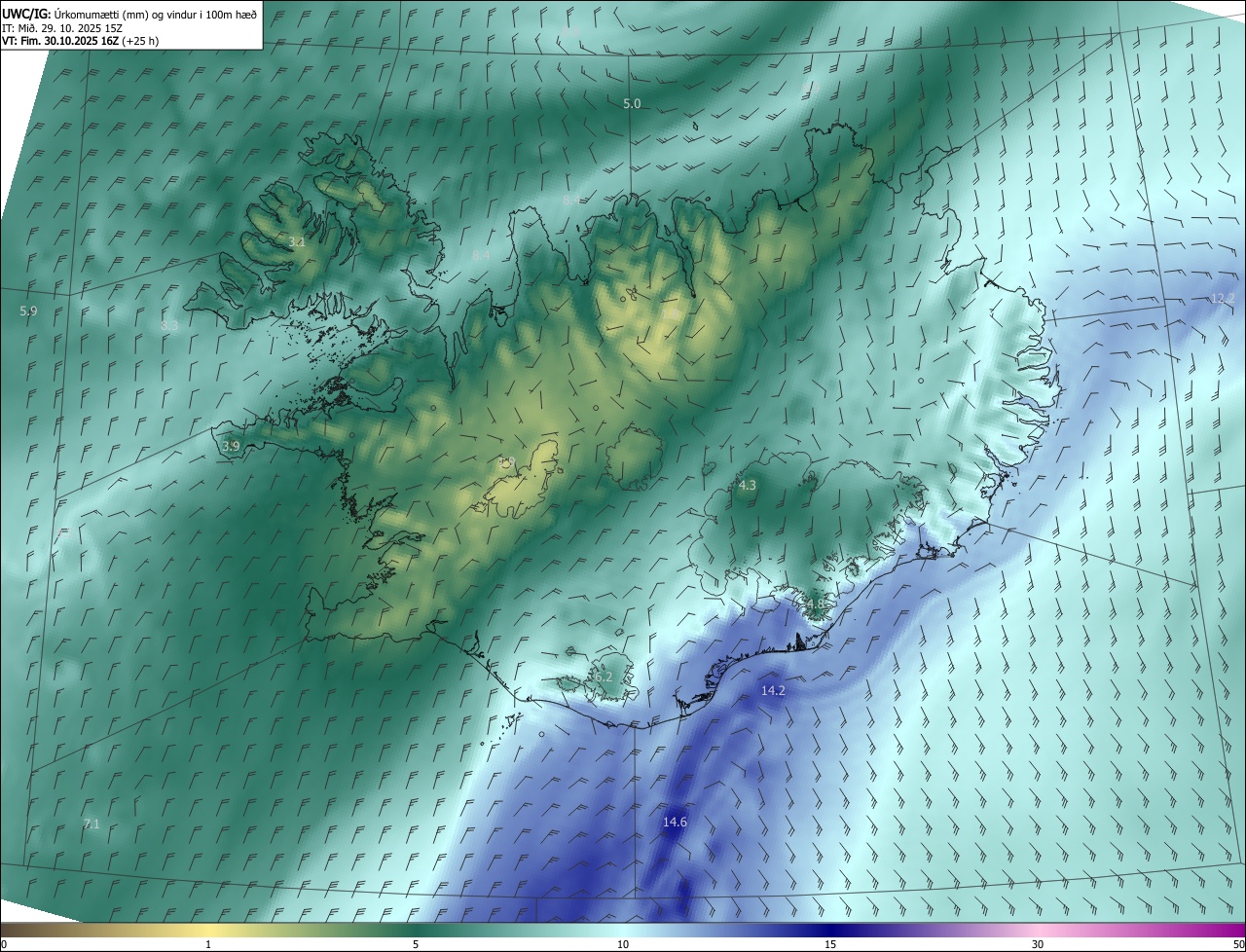Click the legend tick label 0
Screen dimensions: 1246x952
pos(4,944)
